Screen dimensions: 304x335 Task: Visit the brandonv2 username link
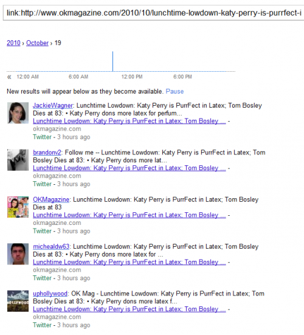click(x=47, y=153)
